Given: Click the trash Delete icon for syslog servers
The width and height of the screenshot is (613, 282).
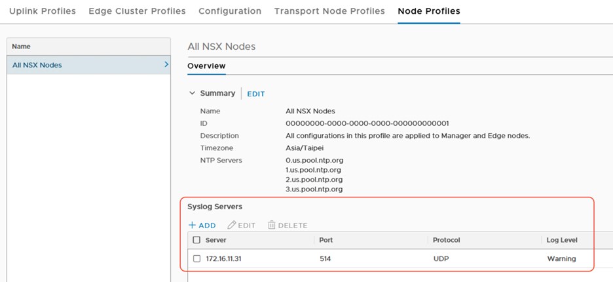Looking at the screenshot, I should pyautogui.click(x=272, y=226).
